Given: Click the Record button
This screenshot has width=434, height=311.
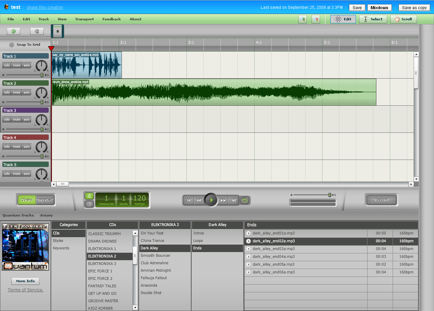Looking at the screenshot, I should [x=381, y=200].
